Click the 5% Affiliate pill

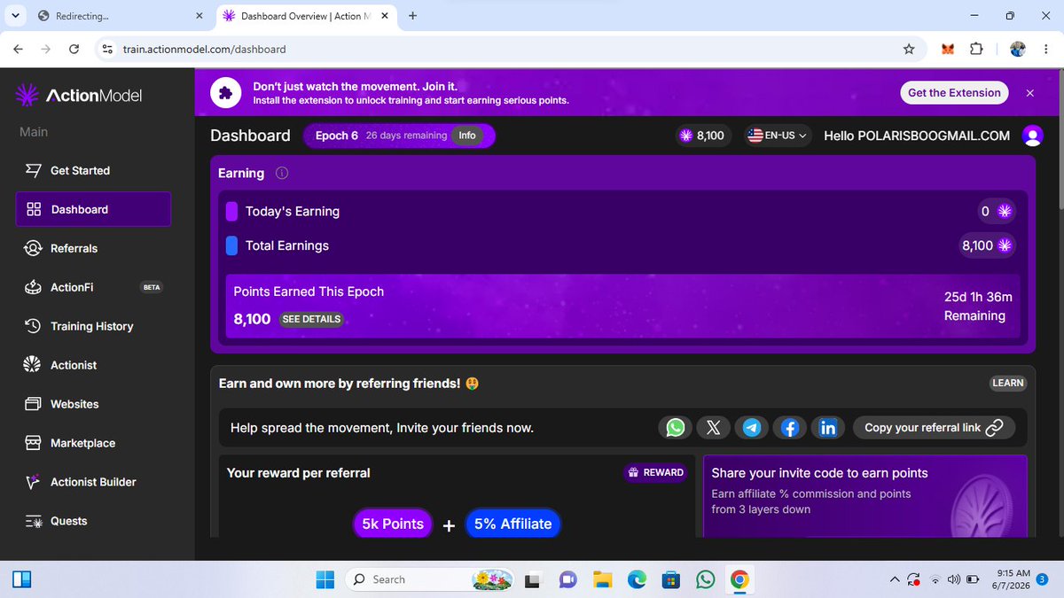click(x=513, y=524)
